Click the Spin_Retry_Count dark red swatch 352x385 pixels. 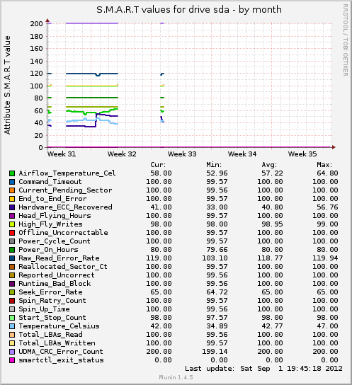pos(12,301)
